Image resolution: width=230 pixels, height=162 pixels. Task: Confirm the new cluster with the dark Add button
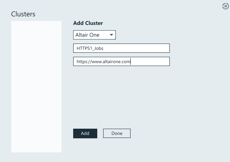point(85,133)
